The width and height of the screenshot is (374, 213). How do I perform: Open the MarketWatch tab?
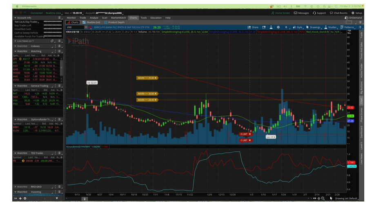(118, 18)
